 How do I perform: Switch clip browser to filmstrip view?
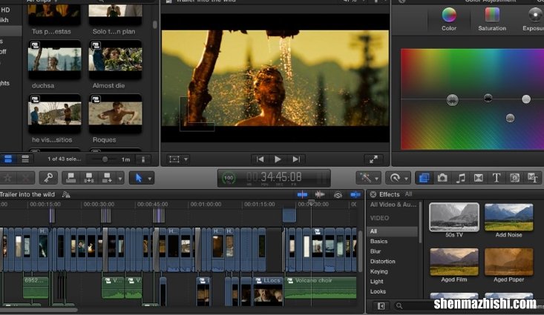click(x=8, y=159)
